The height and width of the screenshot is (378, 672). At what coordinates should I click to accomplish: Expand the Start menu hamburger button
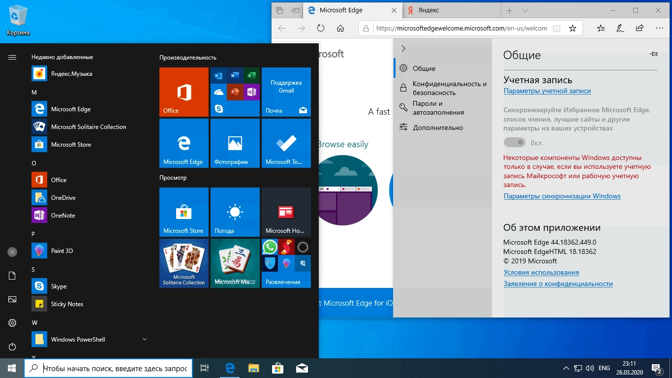[12, 58]
